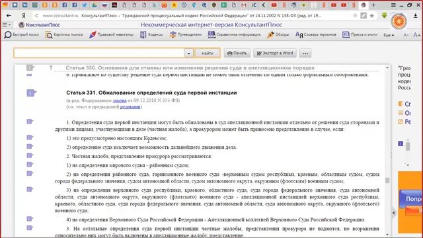Click the info icon beside Статья 331 heading

(x=31, y=93)
